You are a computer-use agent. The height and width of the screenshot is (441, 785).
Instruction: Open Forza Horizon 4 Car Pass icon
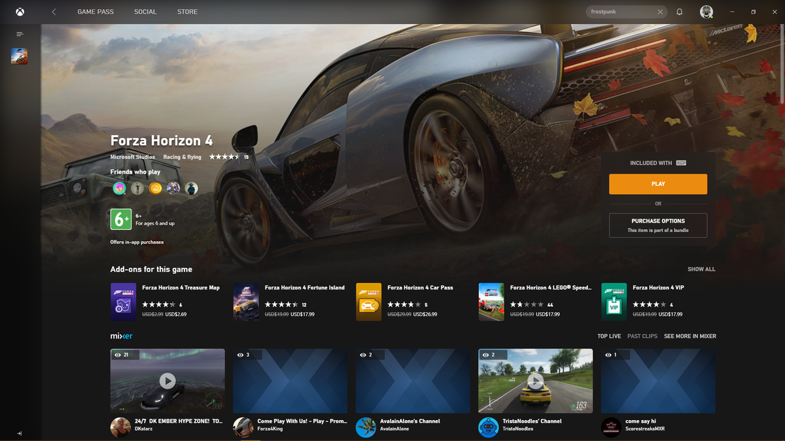click(368, 302)
